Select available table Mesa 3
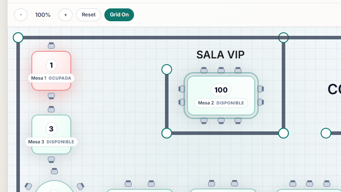This screenshot has height=192, width=341. tap(51, 134)
